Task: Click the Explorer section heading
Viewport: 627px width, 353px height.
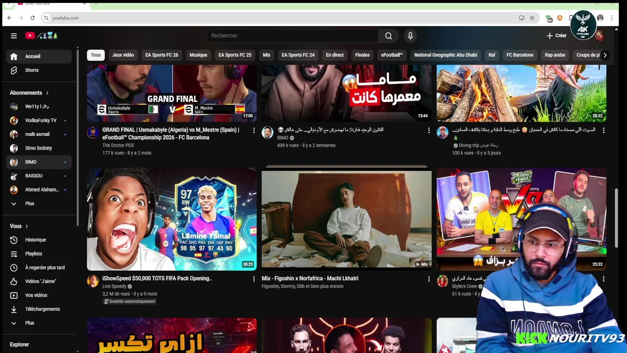Action: (x=20, y=345)
